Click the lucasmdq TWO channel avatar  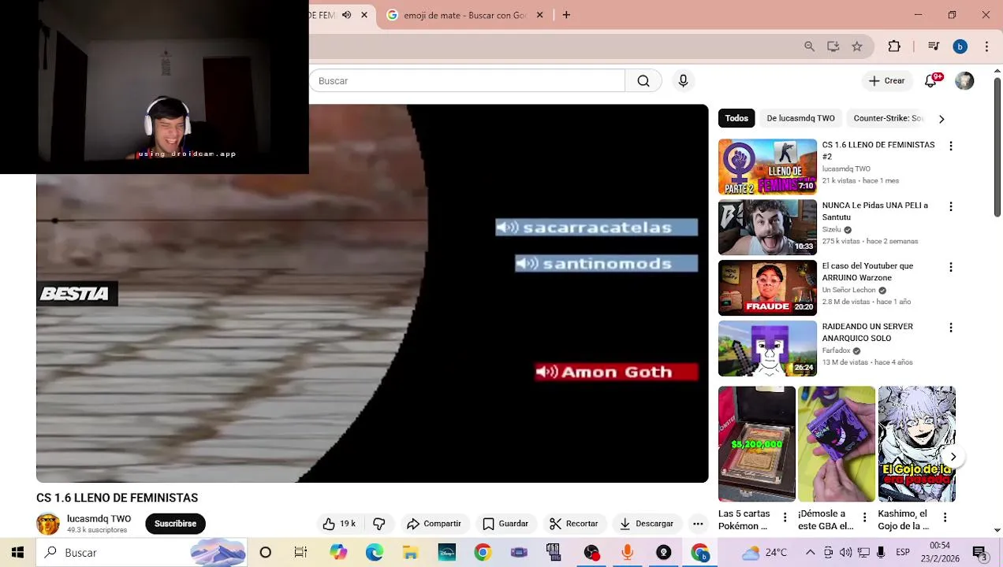point(48,524)
